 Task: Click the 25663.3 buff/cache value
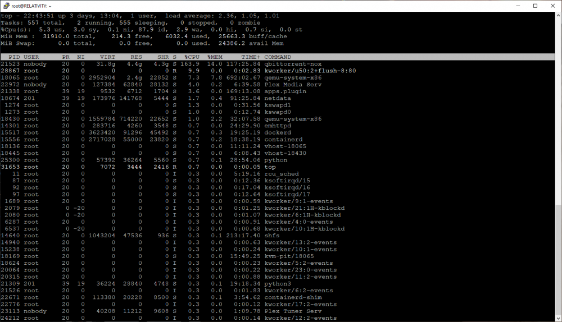(232, 36)
